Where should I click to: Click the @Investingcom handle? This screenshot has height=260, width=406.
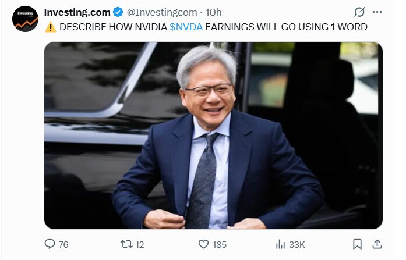tap(162, 12)
